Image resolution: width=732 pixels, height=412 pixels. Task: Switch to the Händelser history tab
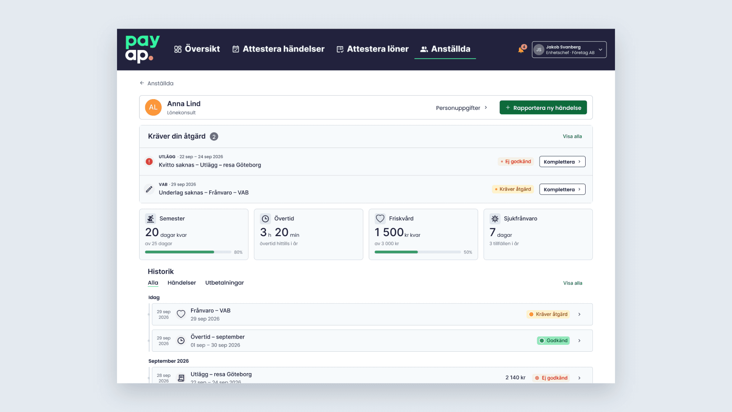[181, 283]
